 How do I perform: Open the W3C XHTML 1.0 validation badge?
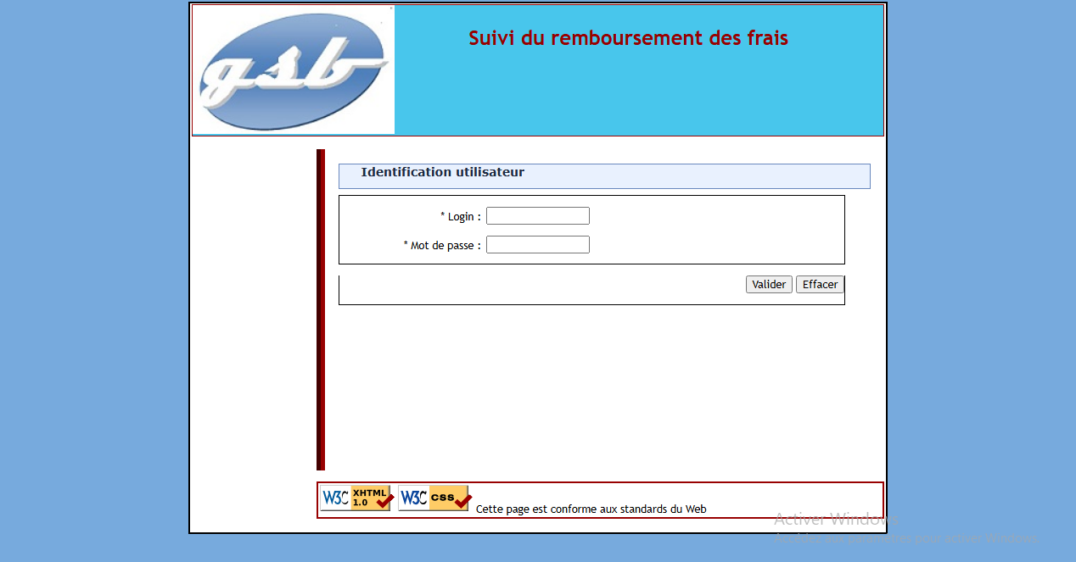point(356,498)
